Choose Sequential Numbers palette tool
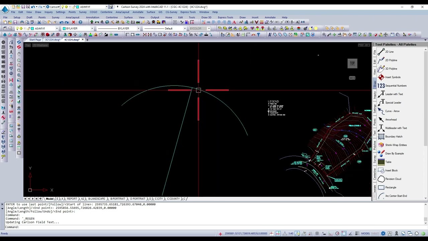Viewport: 428px width, 241px height. [x=396, y=86]
